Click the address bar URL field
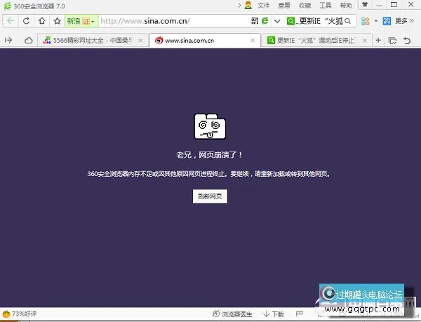Screen dimensions: 421x322 tap(168, 21)
